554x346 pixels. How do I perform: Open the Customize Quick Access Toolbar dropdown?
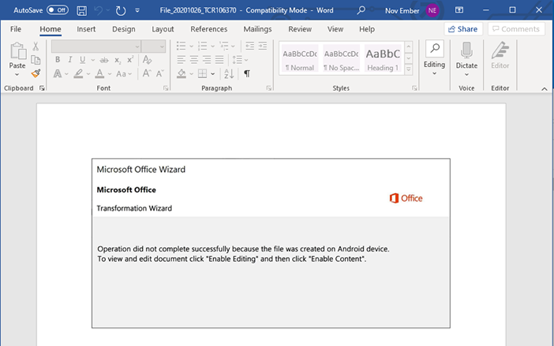137,10
